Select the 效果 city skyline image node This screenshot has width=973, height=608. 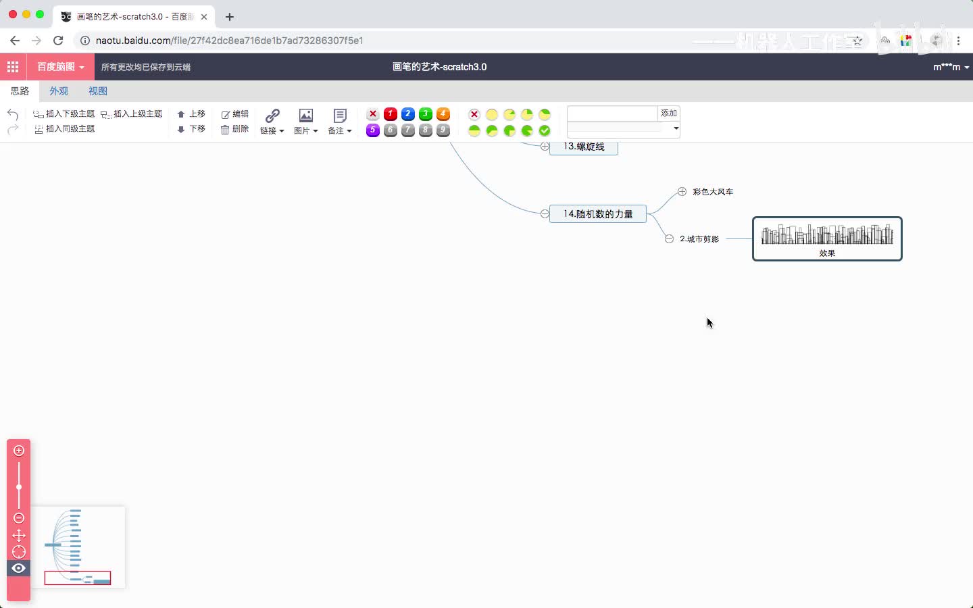click(827, 238)
